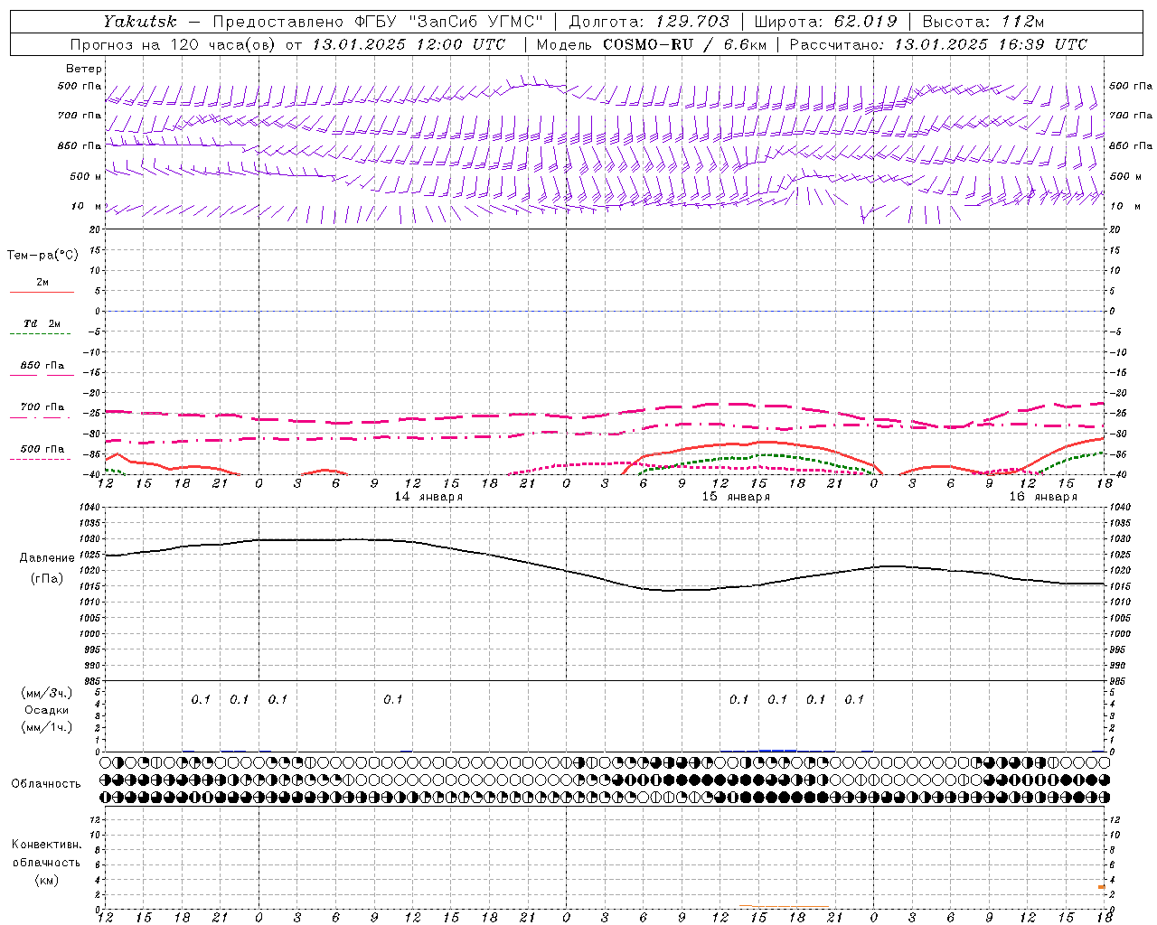
Task: Click the blue precipitation bar on 15 января
Action: pyautogui.click(x=777, y=751)
